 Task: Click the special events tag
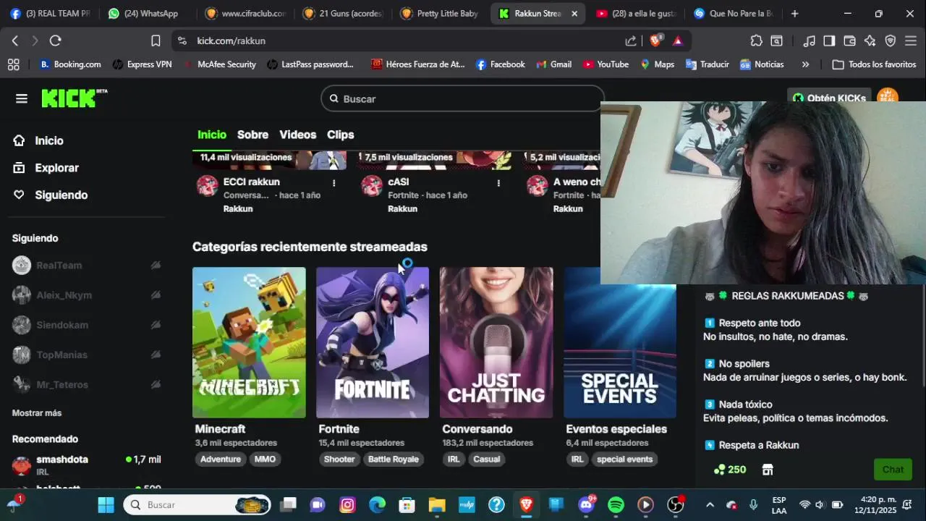point(624,459)
